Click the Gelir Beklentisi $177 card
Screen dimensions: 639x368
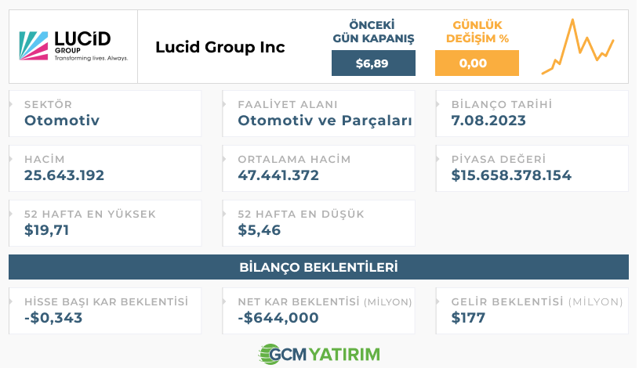[x=532, y=311]
